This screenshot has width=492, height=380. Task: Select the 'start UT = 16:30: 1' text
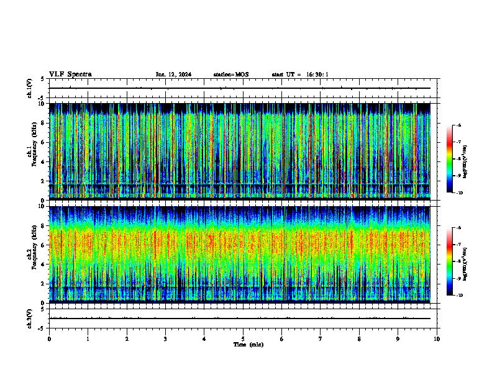300,75
